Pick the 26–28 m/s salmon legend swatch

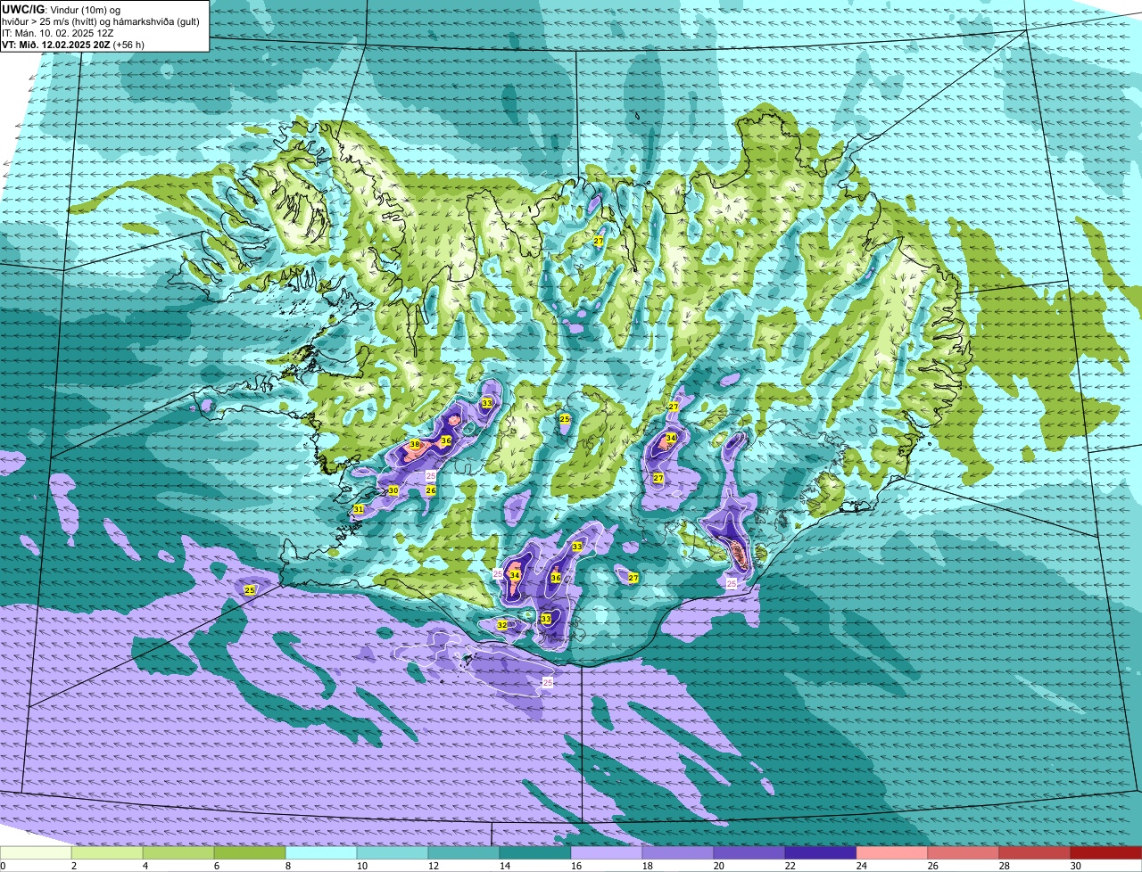(964, 852)
